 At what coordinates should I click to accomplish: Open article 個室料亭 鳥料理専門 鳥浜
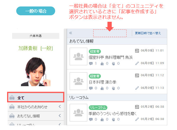(x=111, y=57)
